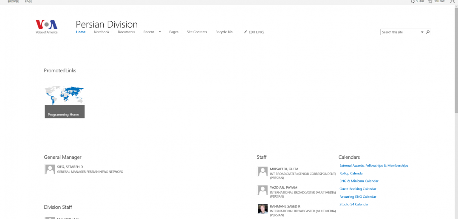Open YAZDIAN, PAYAM staff entry
The height and width of the screenshot is (219, 458).
click(x=284, y=188)
